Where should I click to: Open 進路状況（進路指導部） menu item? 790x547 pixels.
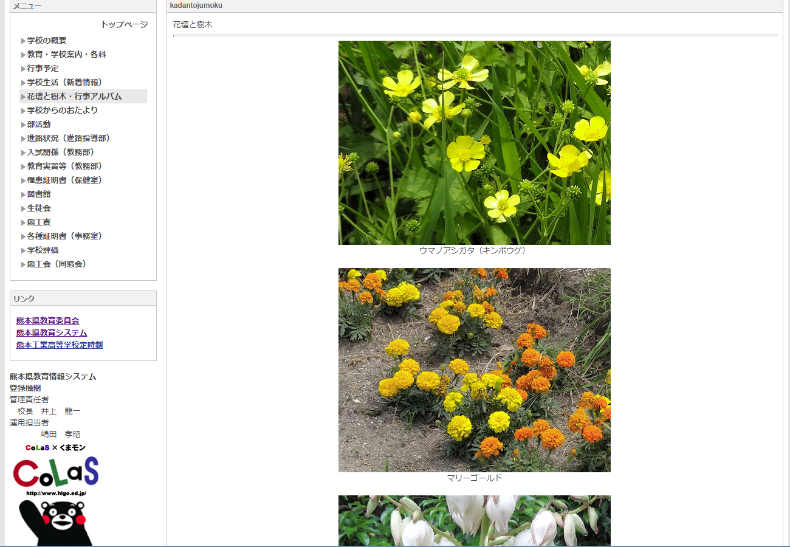pyautogui.click(x=70, y=139)
